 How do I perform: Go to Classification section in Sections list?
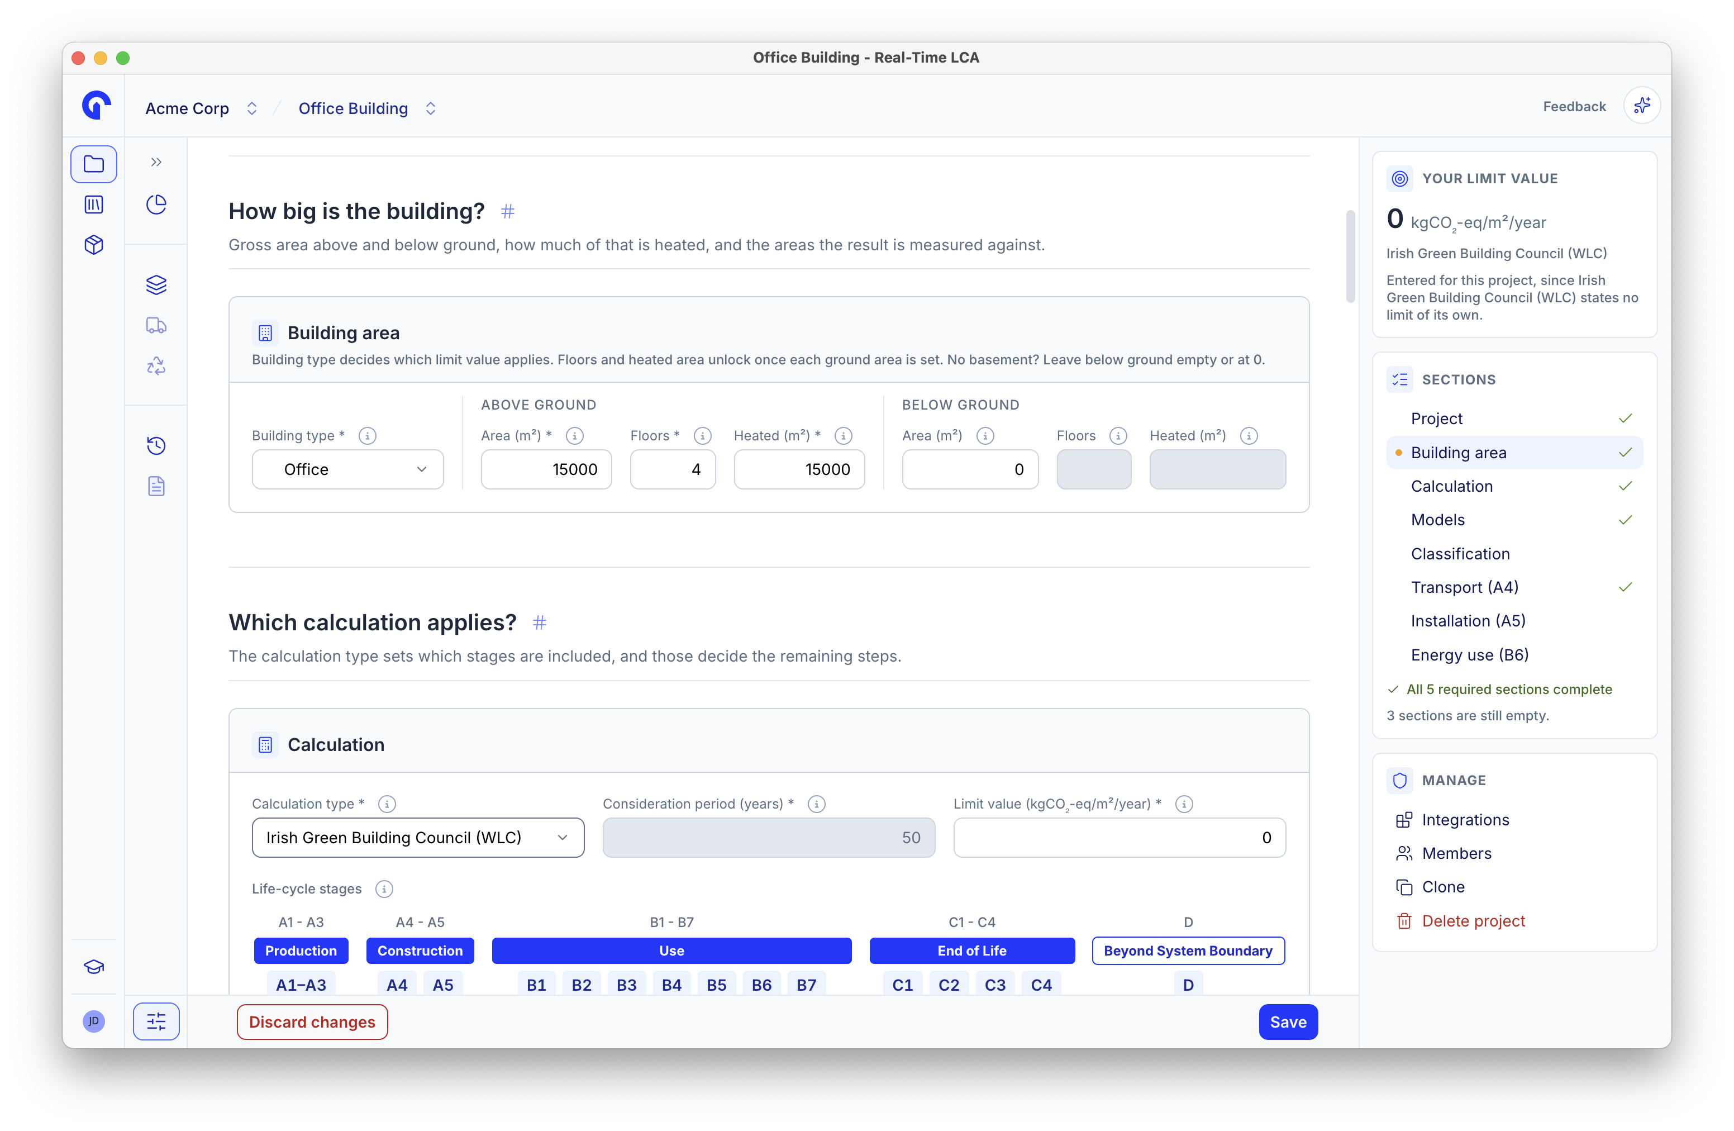coord(1514,554)
